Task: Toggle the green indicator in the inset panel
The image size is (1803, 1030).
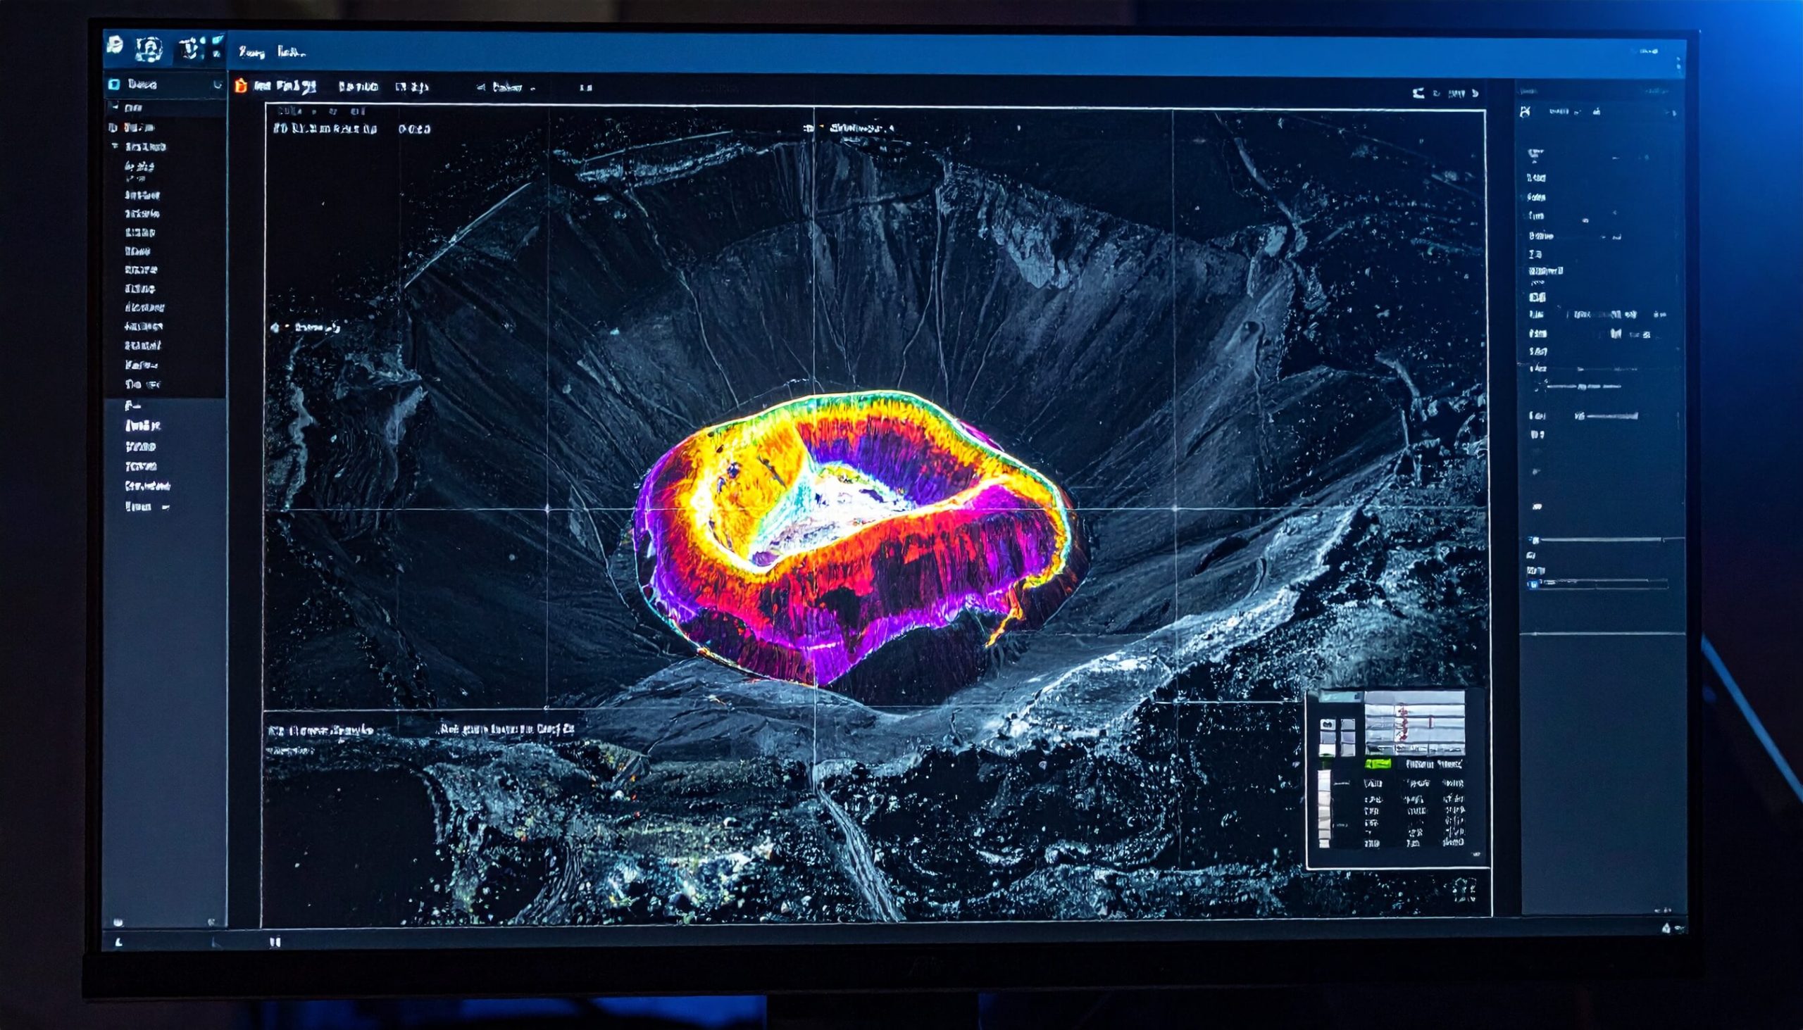Action: click(x=1377, y=764)
